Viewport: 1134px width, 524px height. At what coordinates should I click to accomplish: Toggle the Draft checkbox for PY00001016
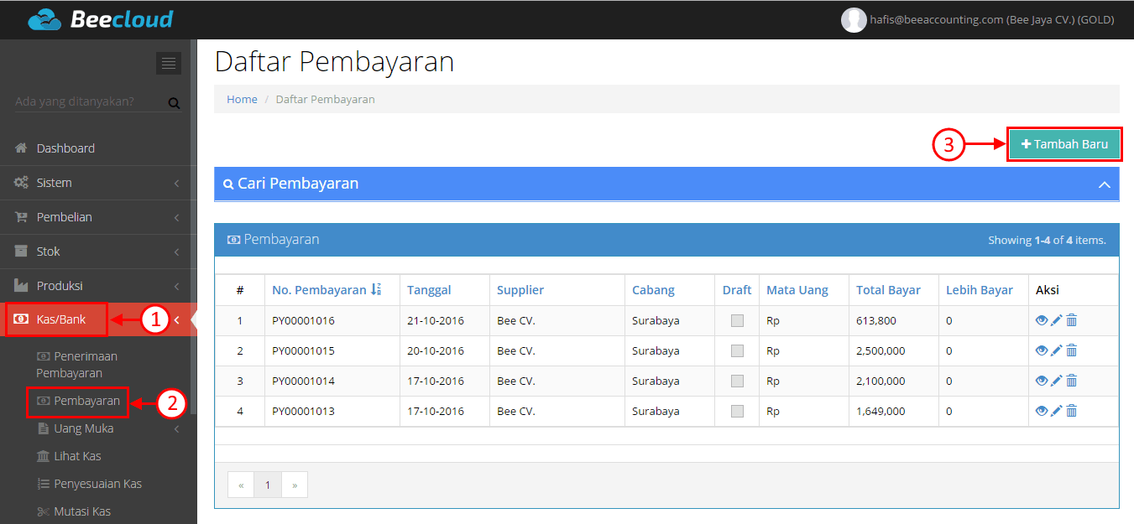click(x=737, y=320)
